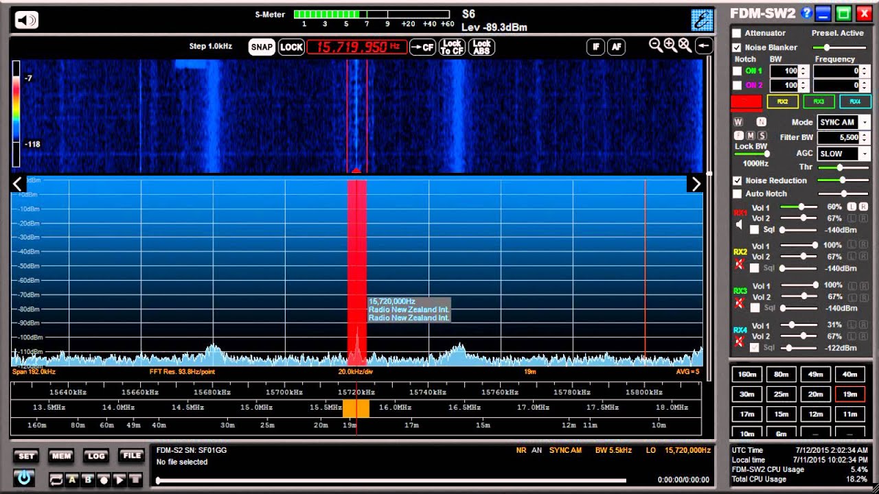The height and width of the screenshot is (494, 879).
Task: Move the spectrum right with the right chevron arrow
Action: tap(696, 183)
